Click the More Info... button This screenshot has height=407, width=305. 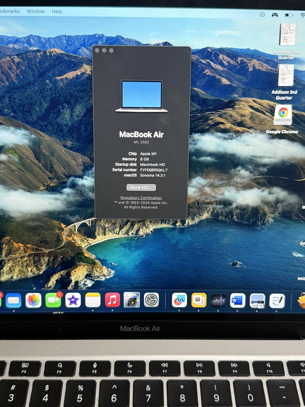click(x=141, y=187)
